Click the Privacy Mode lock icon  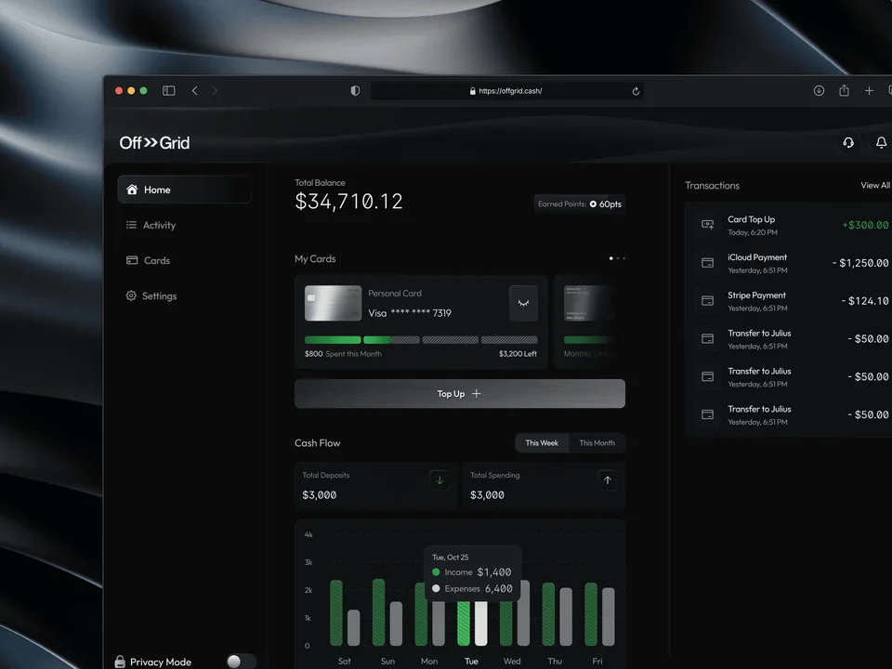120,661
